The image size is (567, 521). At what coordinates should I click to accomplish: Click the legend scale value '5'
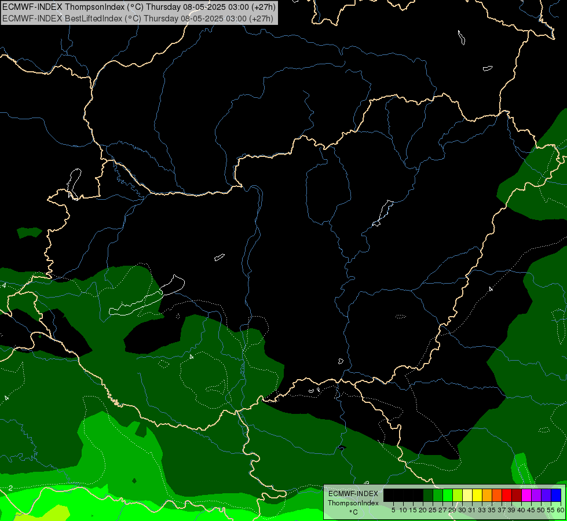pyautogui.click(x=393, y=510)
